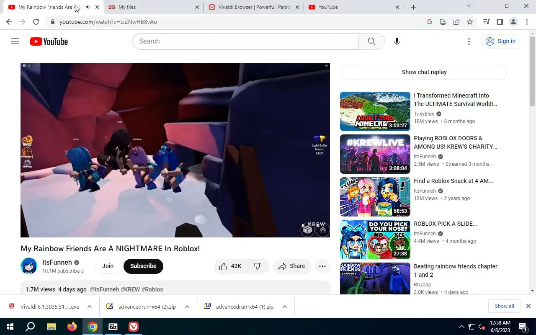Like the video with the thumbs-up button
Viewport: 536px width, 335px height.
tap(231, 266)
